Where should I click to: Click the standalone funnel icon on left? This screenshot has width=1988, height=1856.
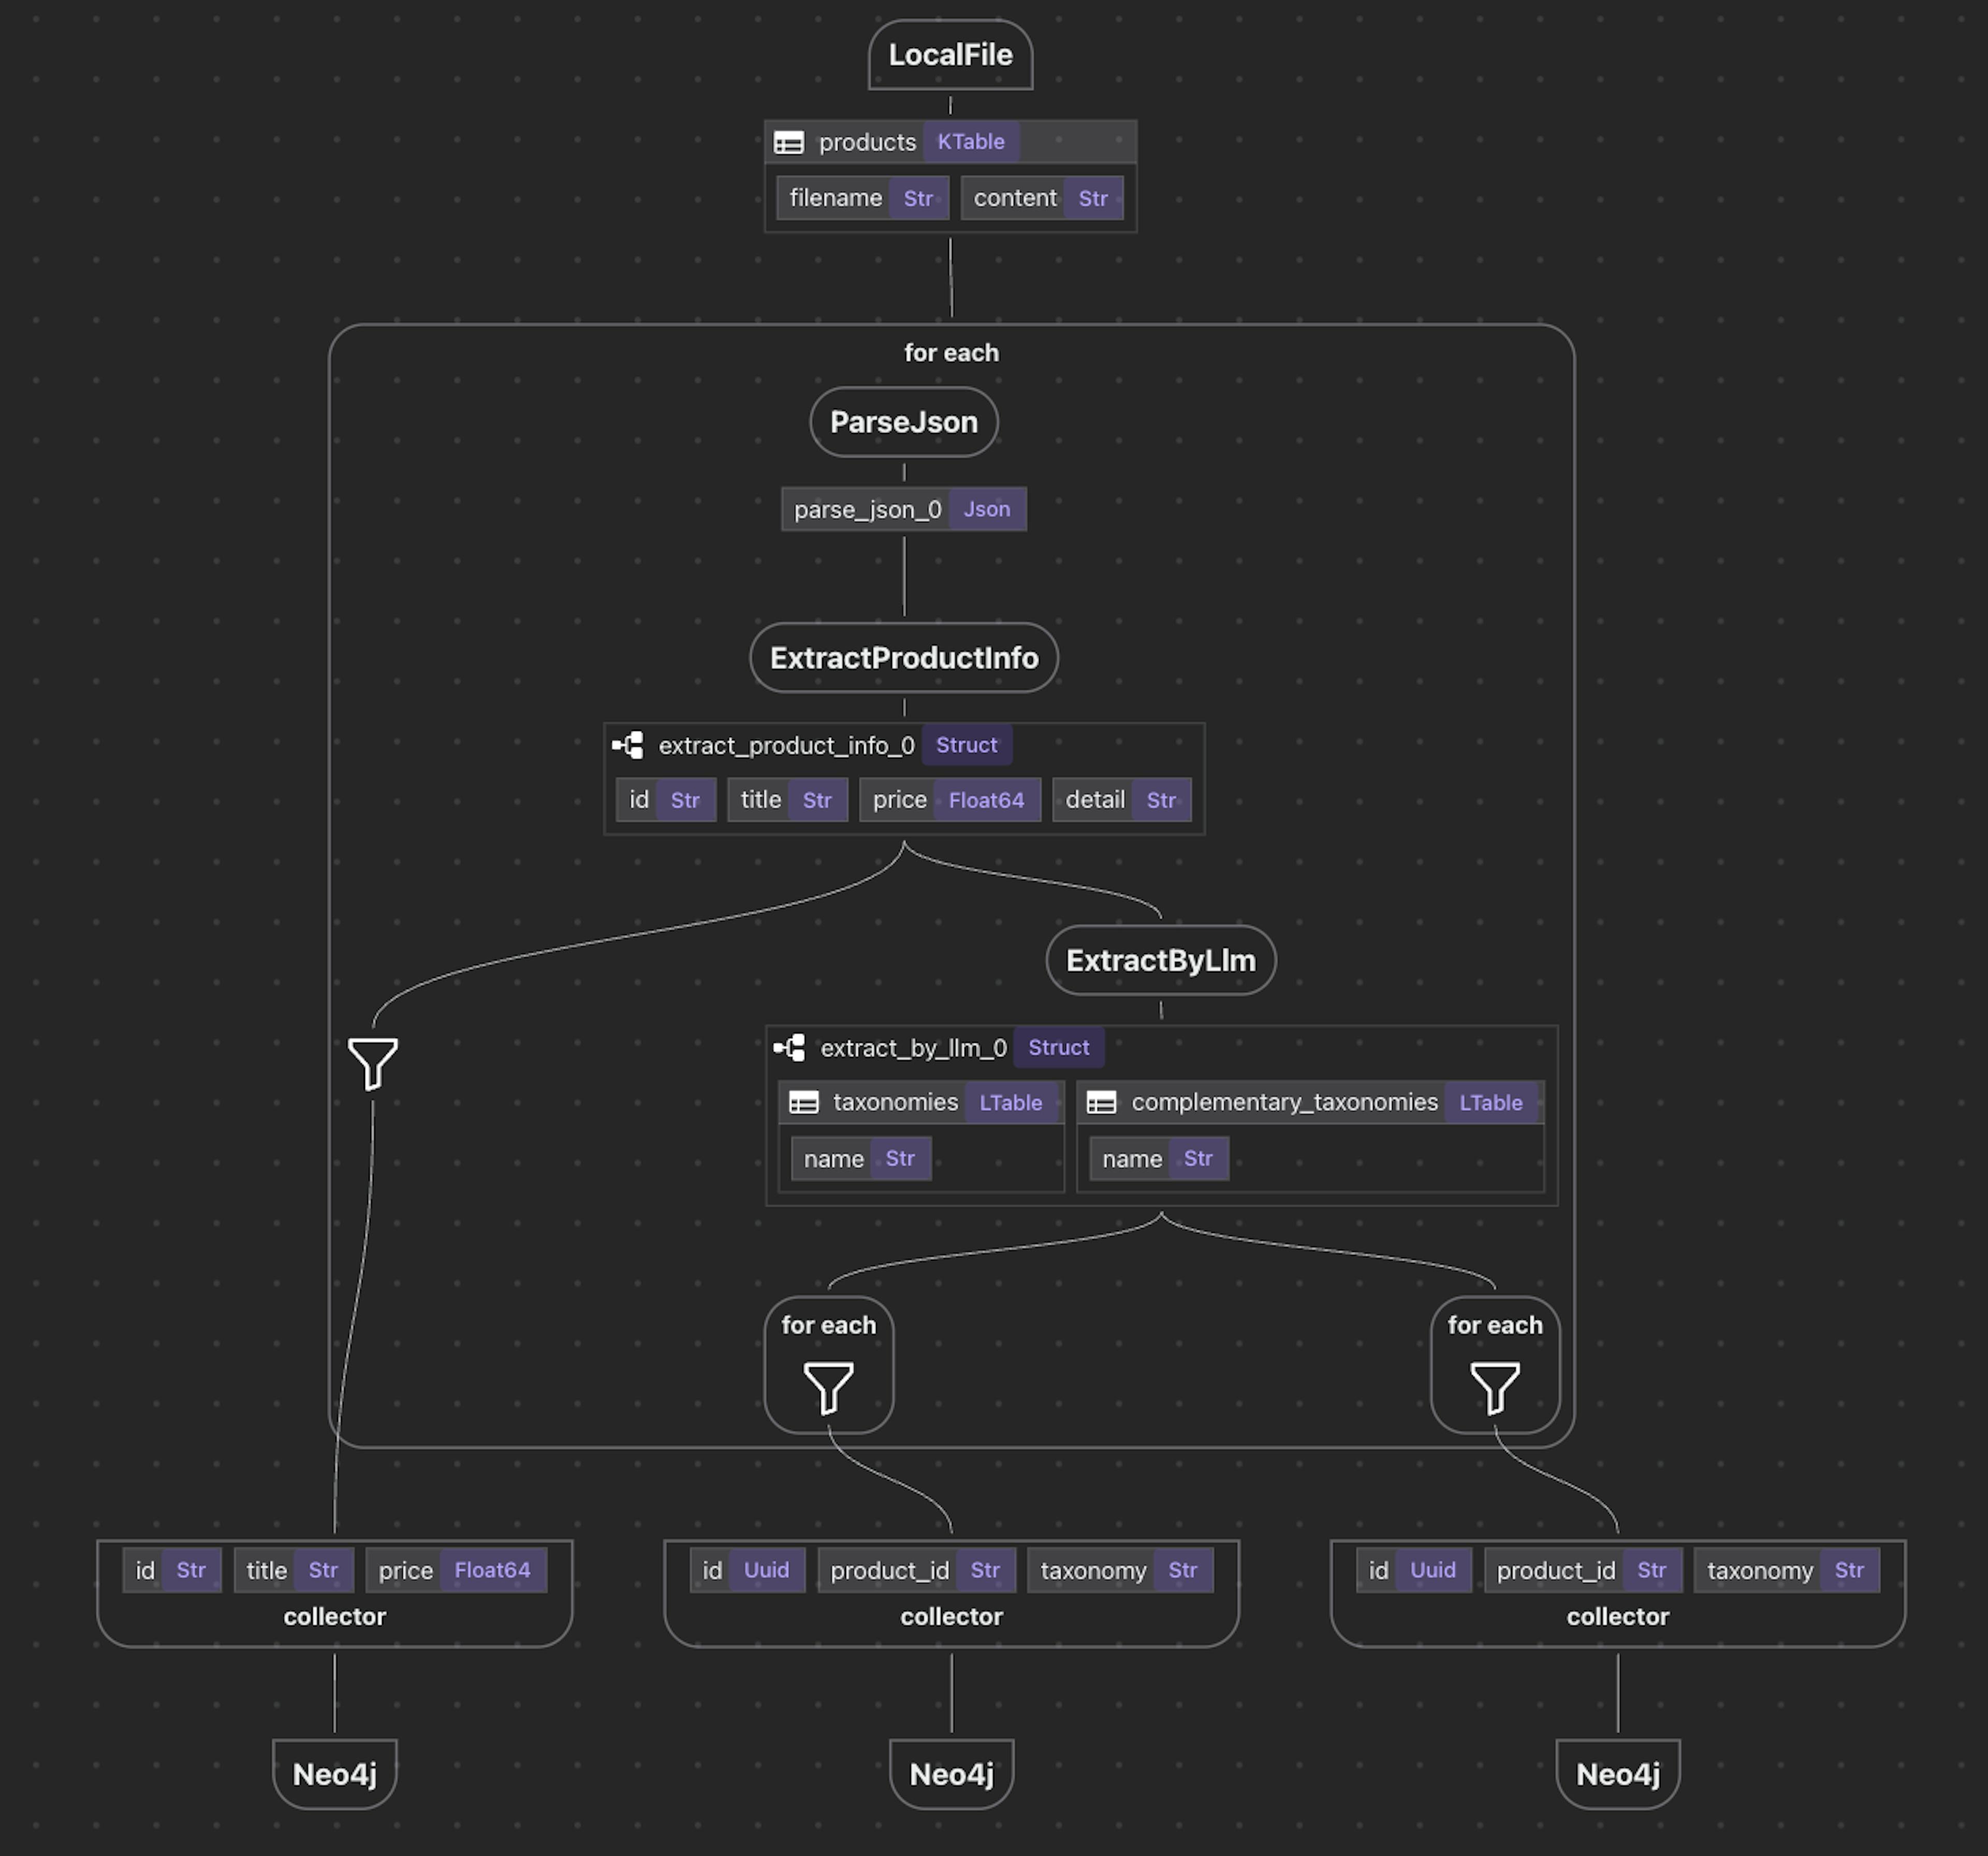(x=373, y=1062)
